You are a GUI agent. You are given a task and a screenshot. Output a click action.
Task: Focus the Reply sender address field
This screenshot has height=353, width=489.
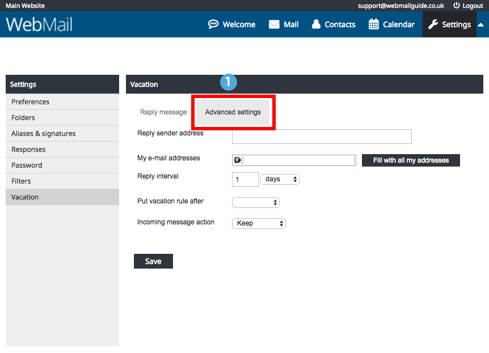[322, 137]
